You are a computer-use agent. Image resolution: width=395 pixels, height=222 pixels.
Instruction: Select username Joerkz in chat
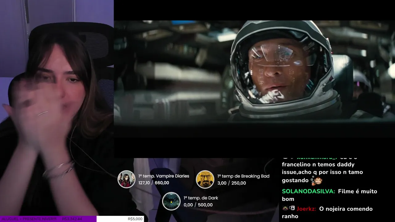coord(306,209)
